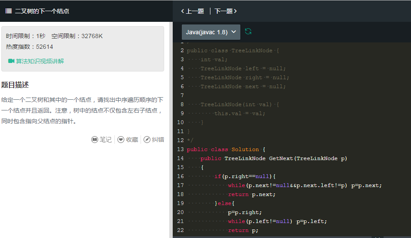
Task: Click the 收藏 favorite label
Action: point(132,140)
